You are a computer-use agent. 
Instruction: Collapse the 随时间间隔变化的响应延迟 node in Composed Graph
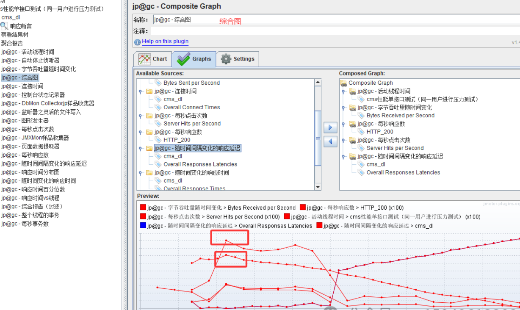coord(343,156)
